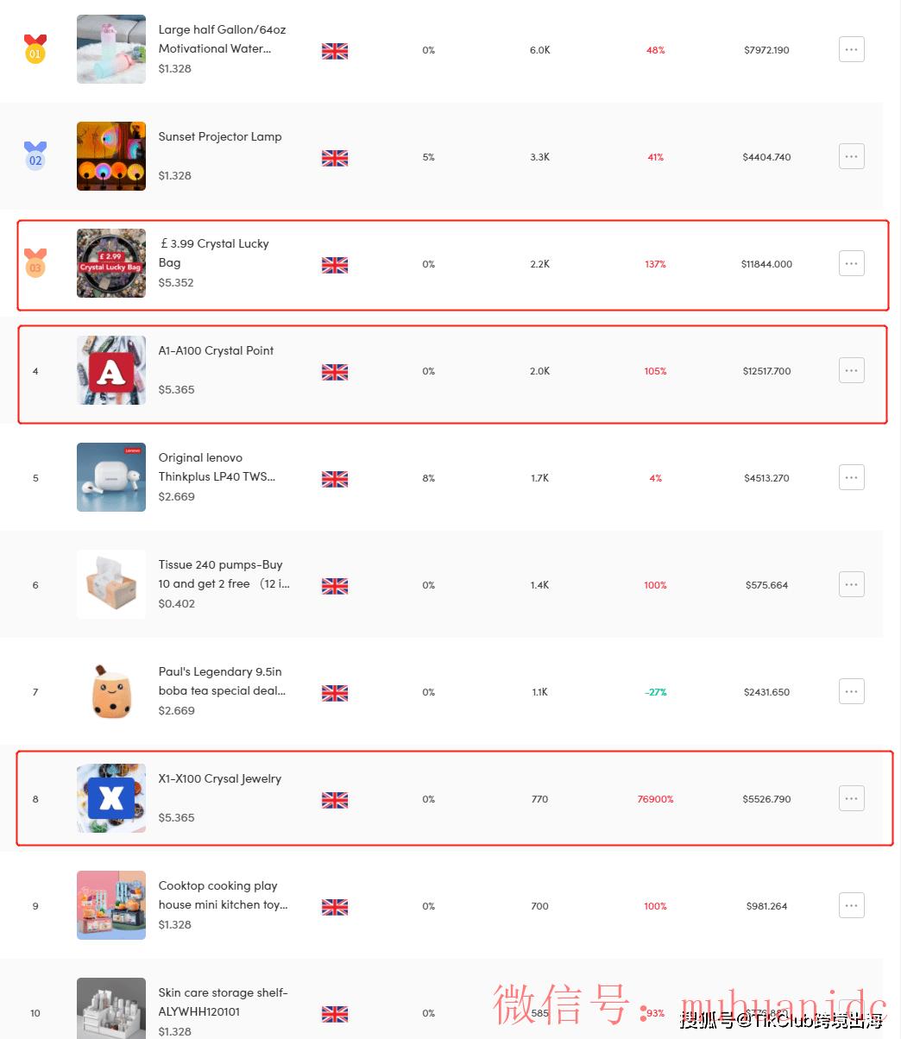The image size is (901, 1039).
Task: Open the more-options menu for Sunset Projector Lamp
Action: click(851, 156)
